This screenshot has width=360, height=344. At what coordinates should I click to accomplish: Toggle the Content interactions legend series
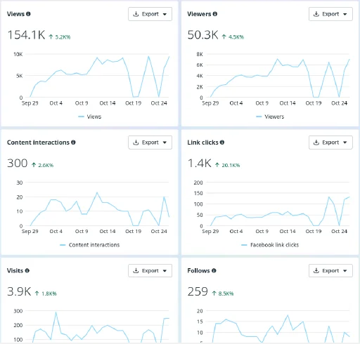pyautogui.click(x=90, y=245)
